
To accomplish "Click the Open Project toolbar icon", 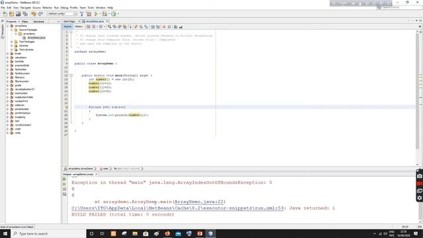I will tap(18, 14).
